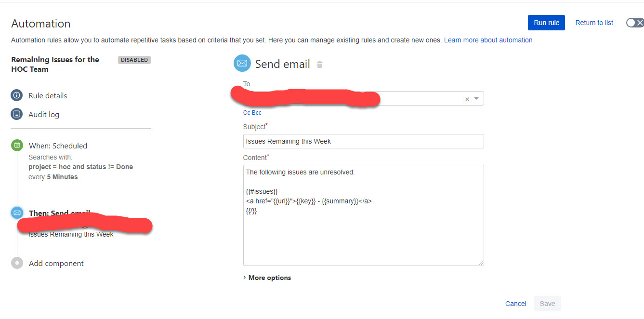
Task: Click the large Send email envelope icon
Action: point(242,64)
